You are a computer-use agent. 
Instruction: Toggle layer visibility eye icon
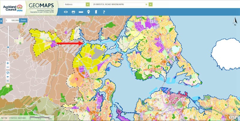pos(66,12)
